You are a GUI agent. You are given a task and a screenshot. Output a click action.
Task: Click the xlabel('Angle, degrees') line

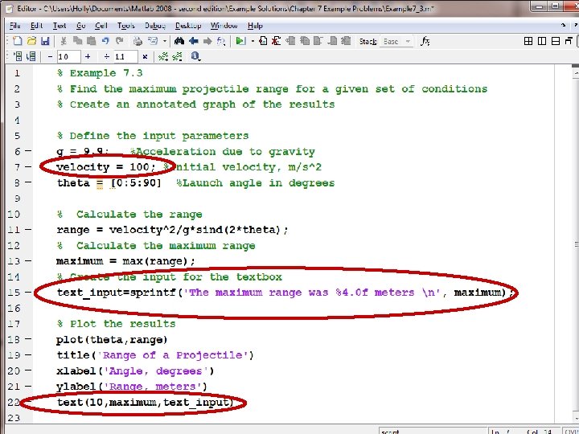[135, 371]
